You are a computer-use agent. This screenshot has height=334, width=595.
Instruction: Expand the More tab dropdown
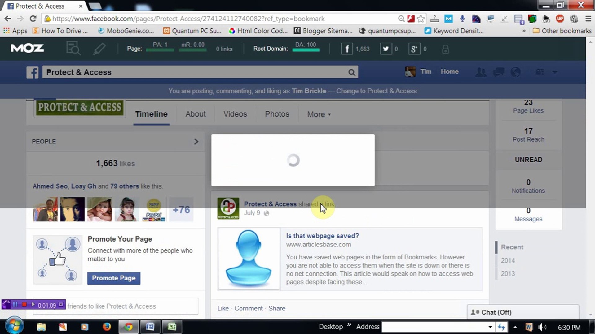tap(319, 114)
